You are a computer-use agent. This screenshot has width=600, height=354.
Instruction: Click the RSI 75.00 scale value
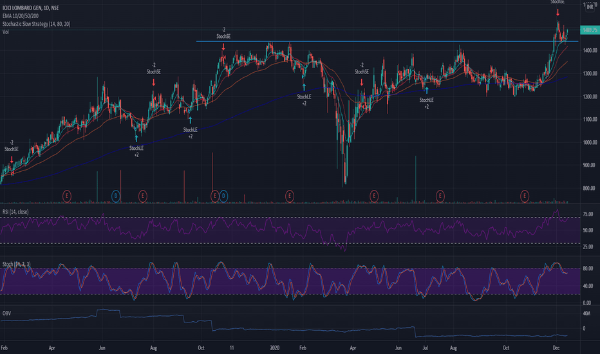coord(588,214)
